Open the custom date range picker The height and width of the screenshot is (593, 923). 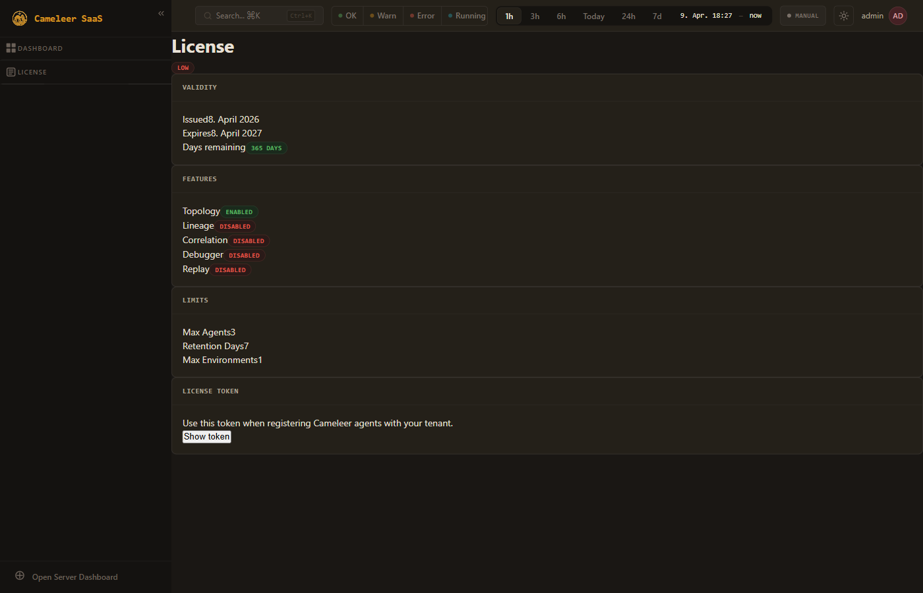721,16
